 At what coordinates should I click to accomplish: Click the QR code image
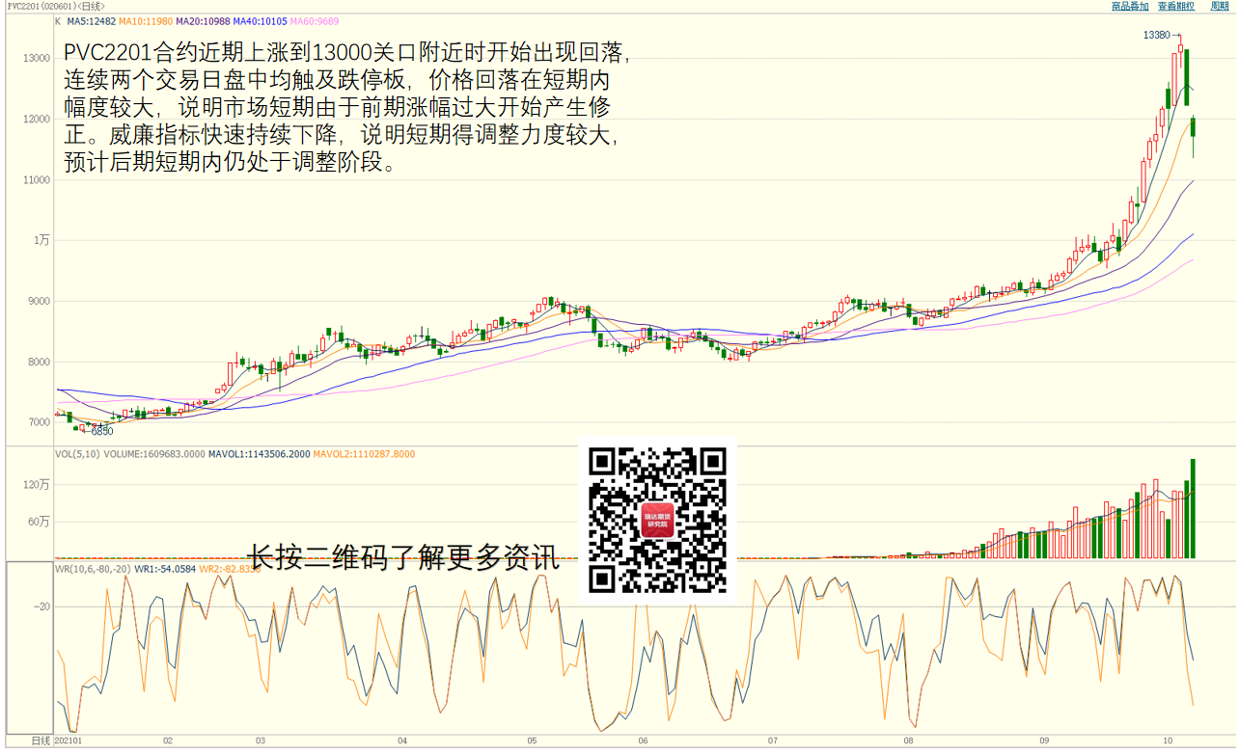pos(656,520)
